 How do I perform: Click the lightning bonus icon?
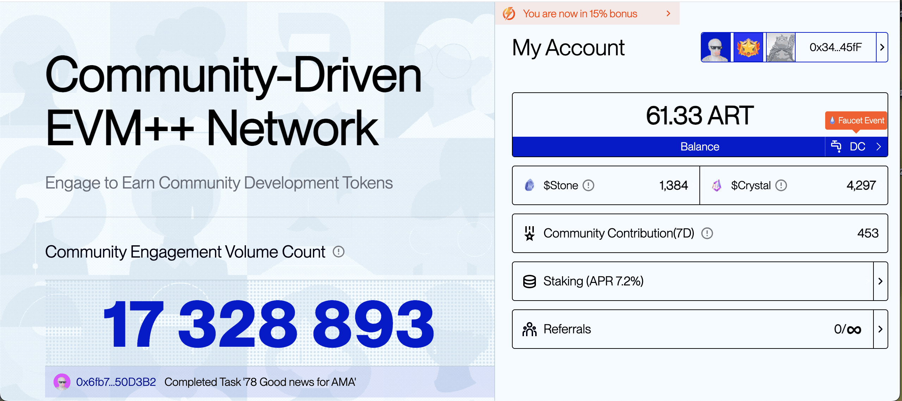509,14
